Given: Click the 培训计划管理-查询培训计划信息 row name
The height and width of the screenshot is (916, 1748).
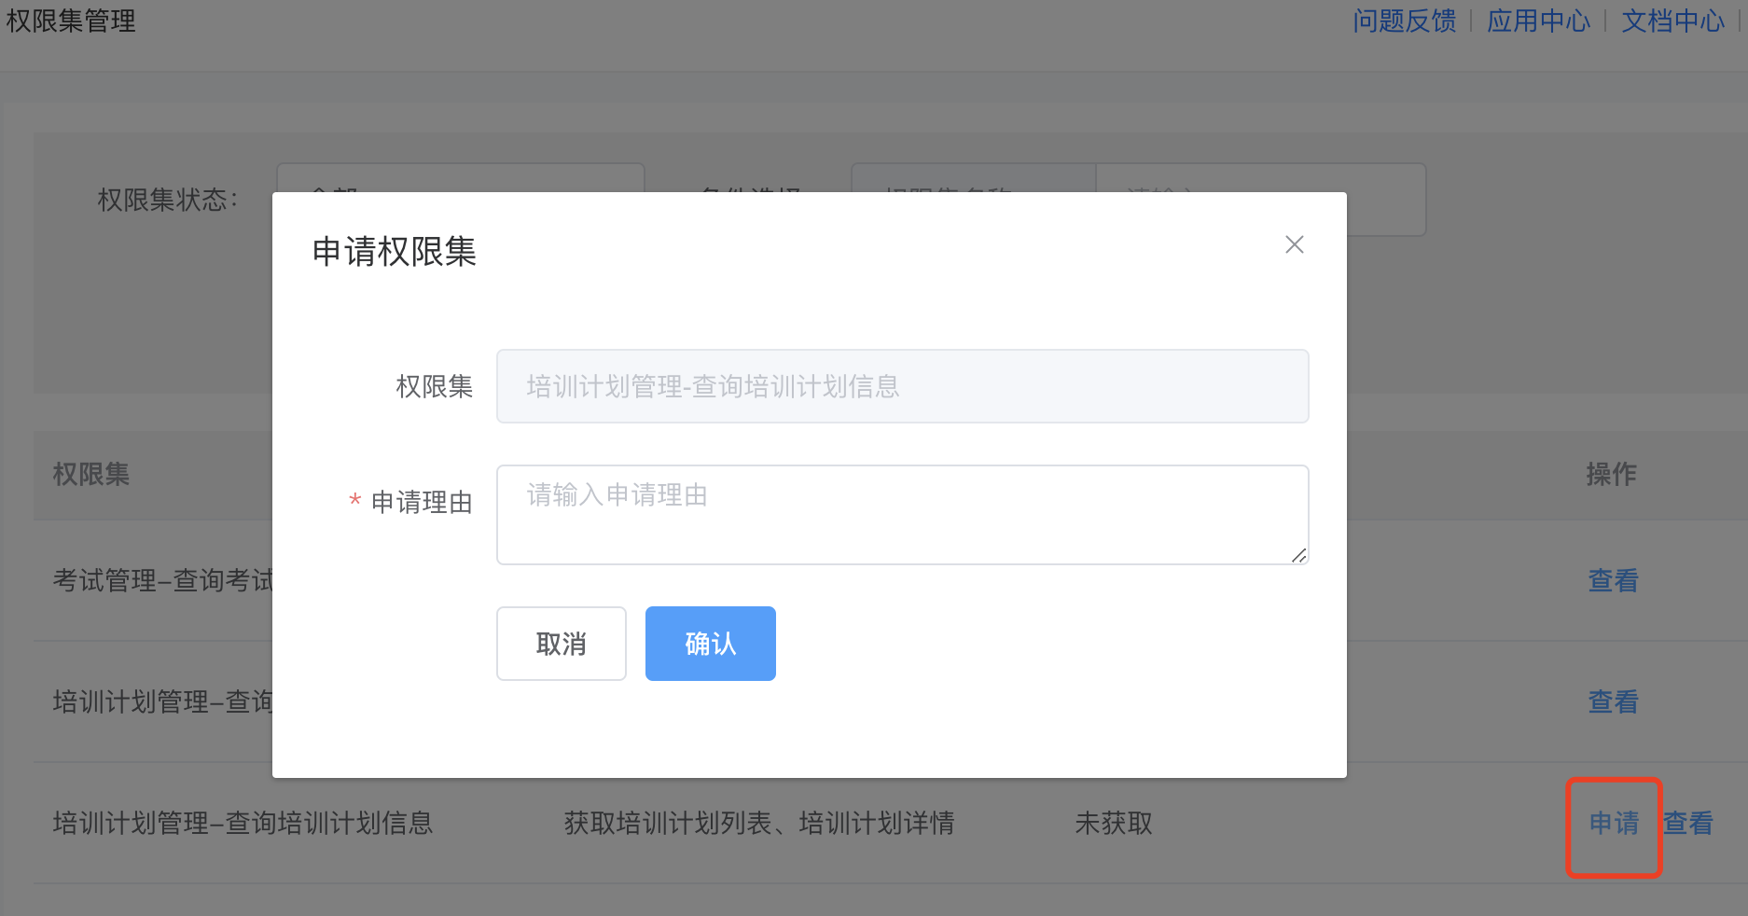Looking at the screenshot, I should tap(243, 824).
